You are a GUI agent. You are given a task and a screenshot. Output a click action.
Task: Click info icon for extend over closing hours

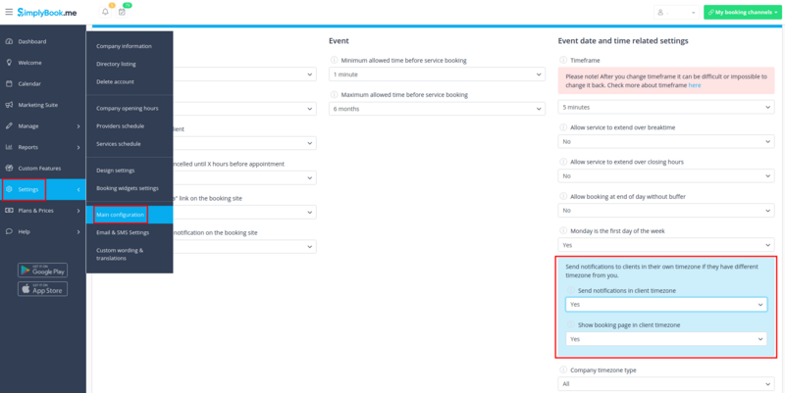click(562, 162)
